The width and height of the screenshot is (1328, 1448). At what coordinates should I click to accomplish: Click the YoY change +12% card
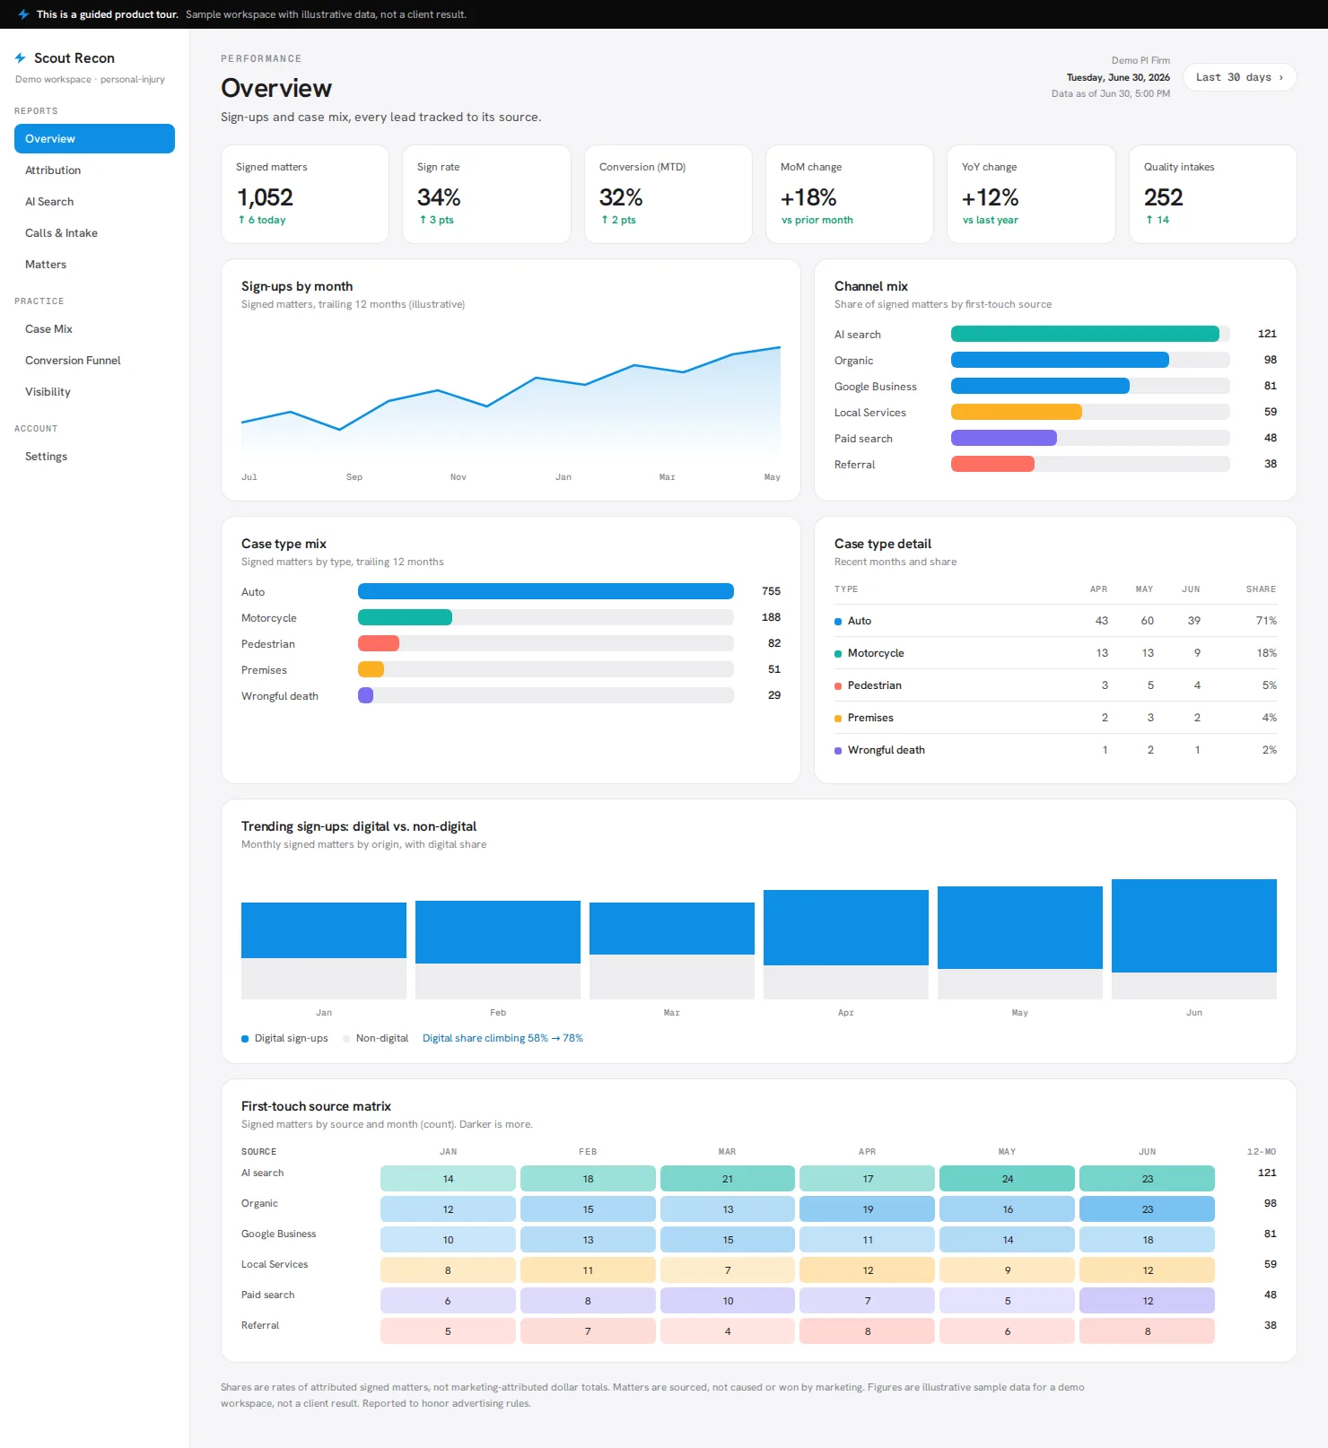[1031, 194]
